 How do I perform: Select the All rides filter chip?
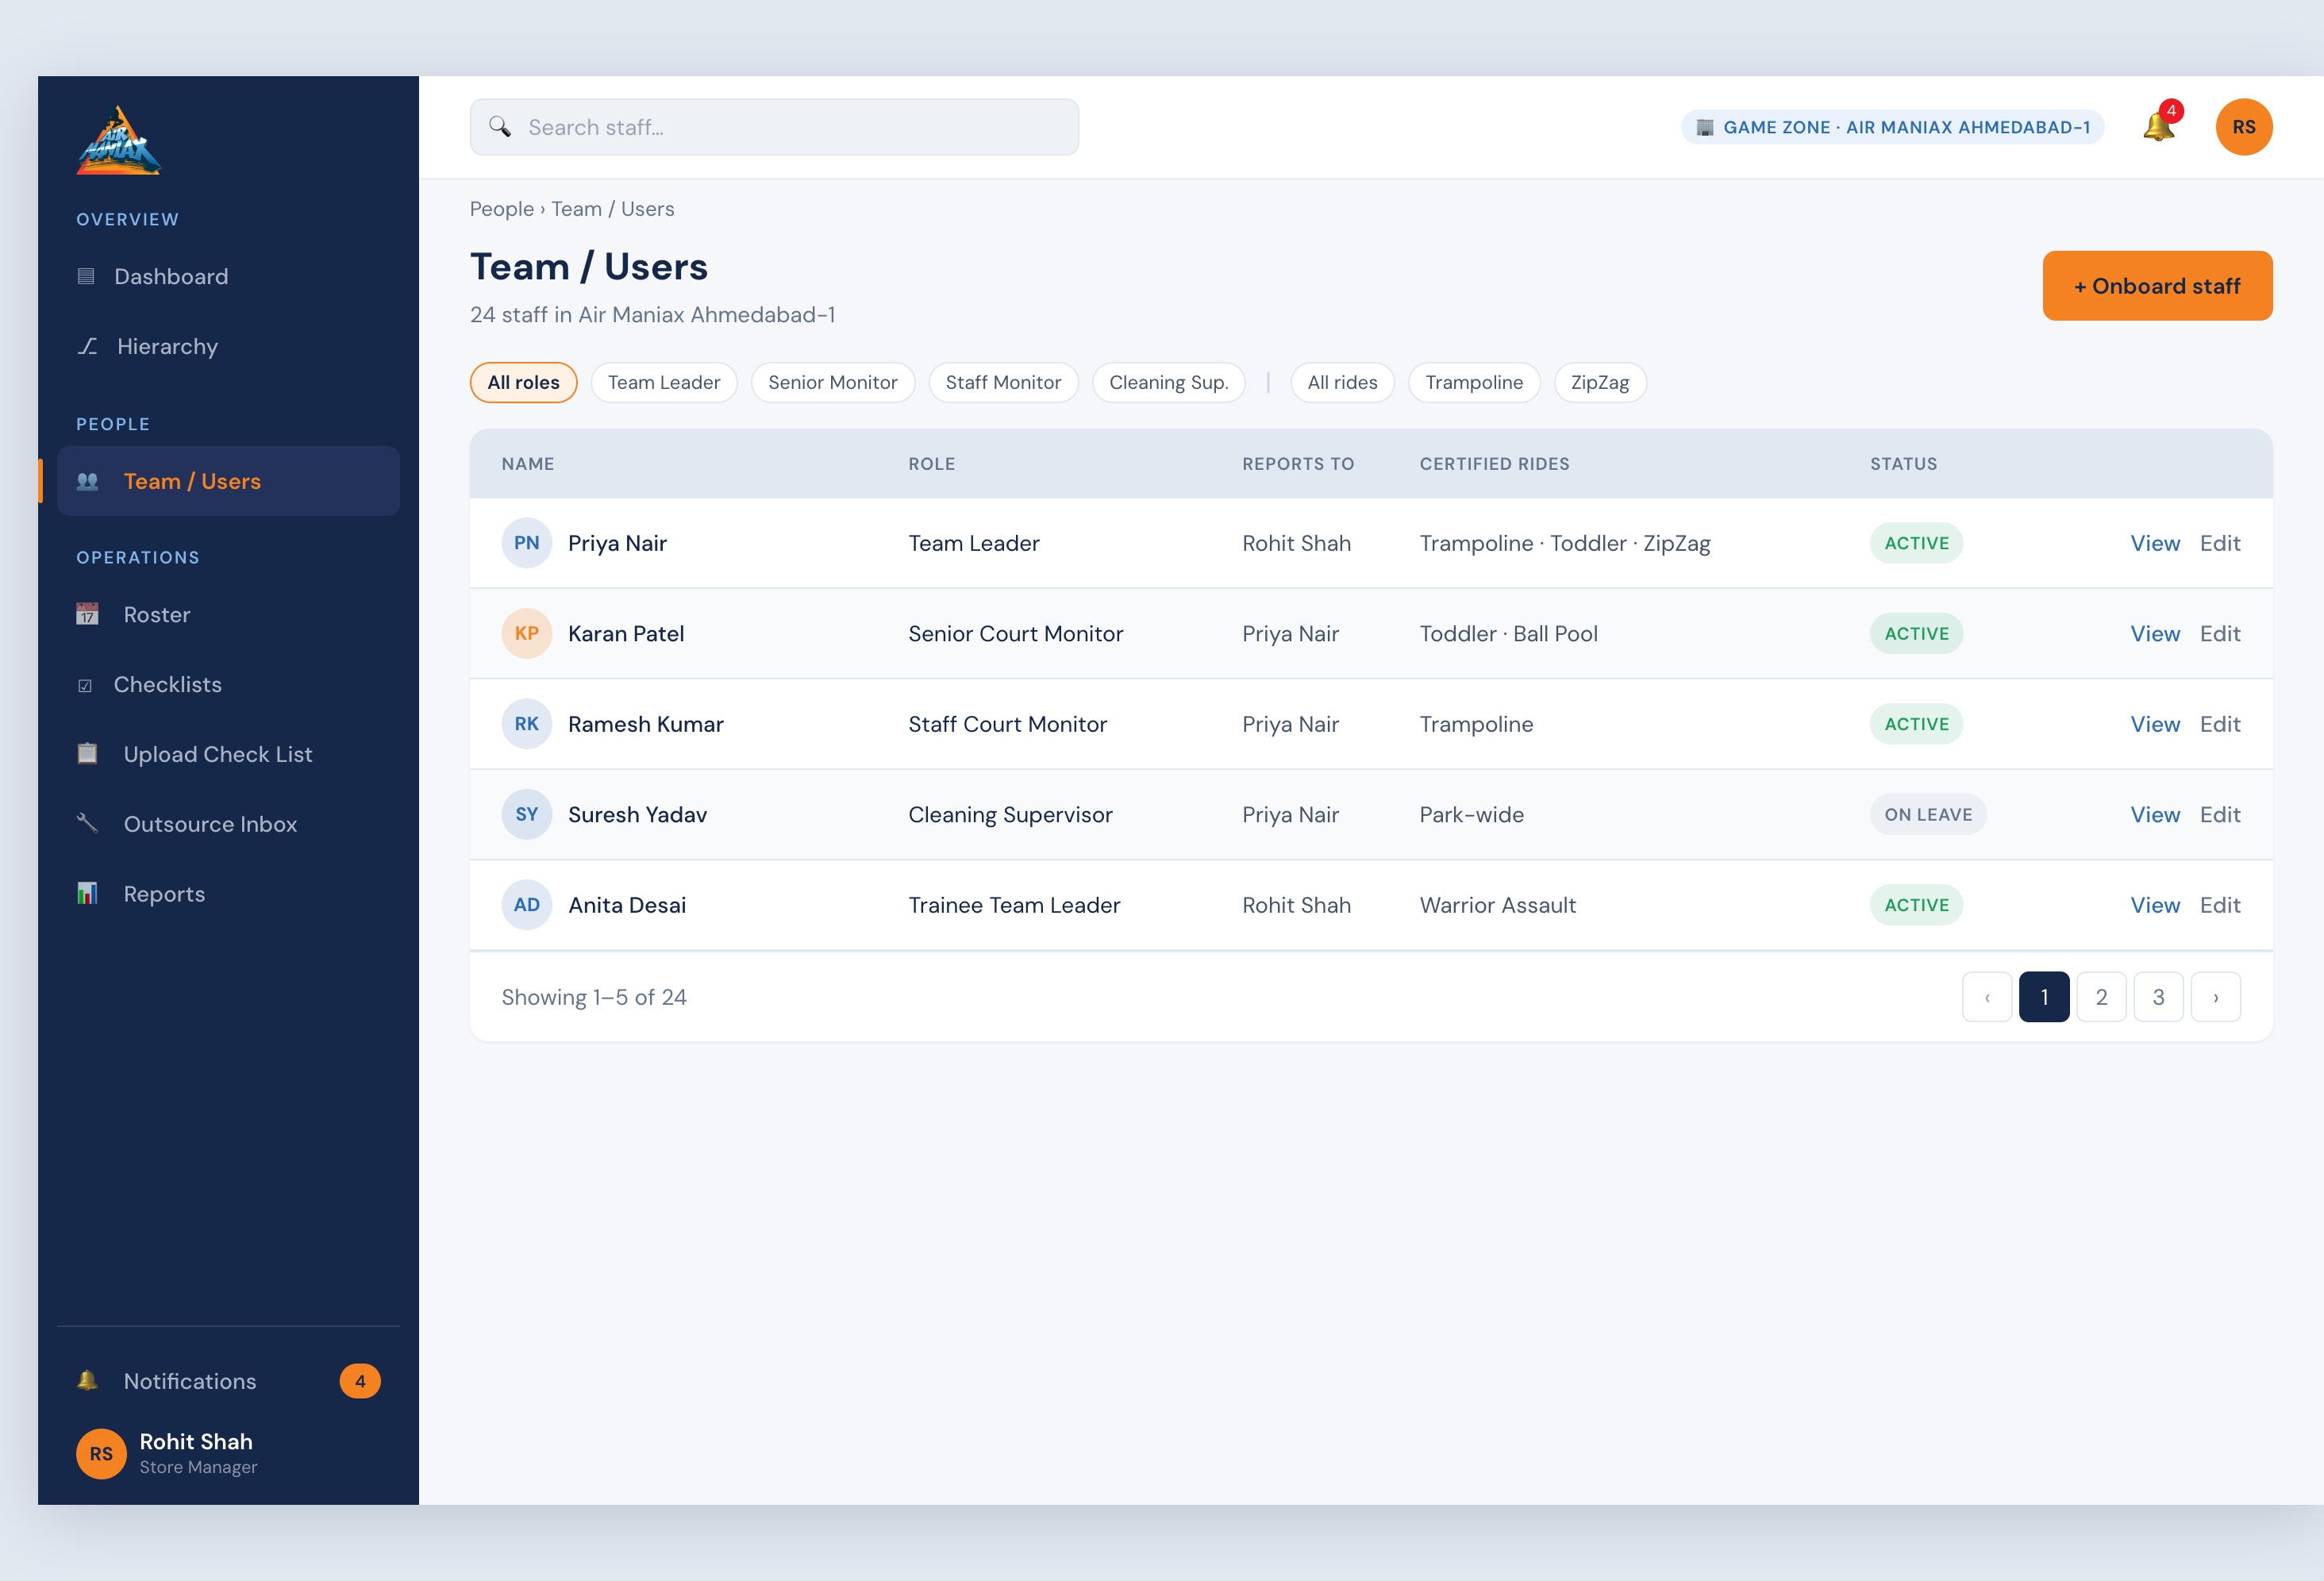point(1342,382)
